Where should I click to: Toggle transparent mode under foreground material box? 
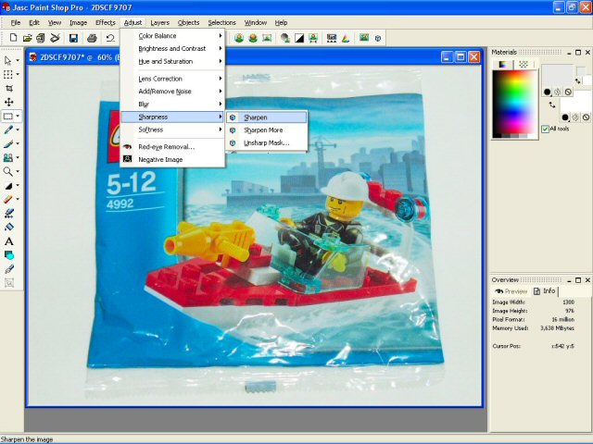[568, 92]
